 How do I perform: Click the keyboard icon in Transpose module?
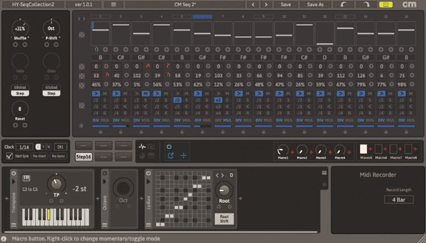coord(26,179)
